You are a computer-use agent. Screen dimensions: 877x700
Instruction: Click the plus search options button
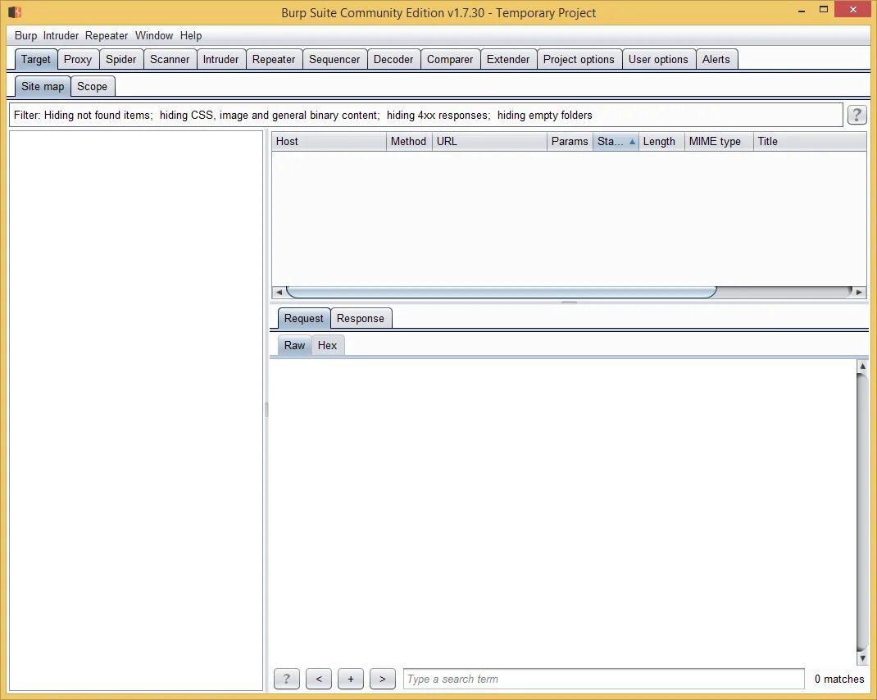click(351, 679)
